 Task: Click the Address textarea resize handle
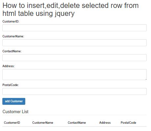click(x=146, y=79)
